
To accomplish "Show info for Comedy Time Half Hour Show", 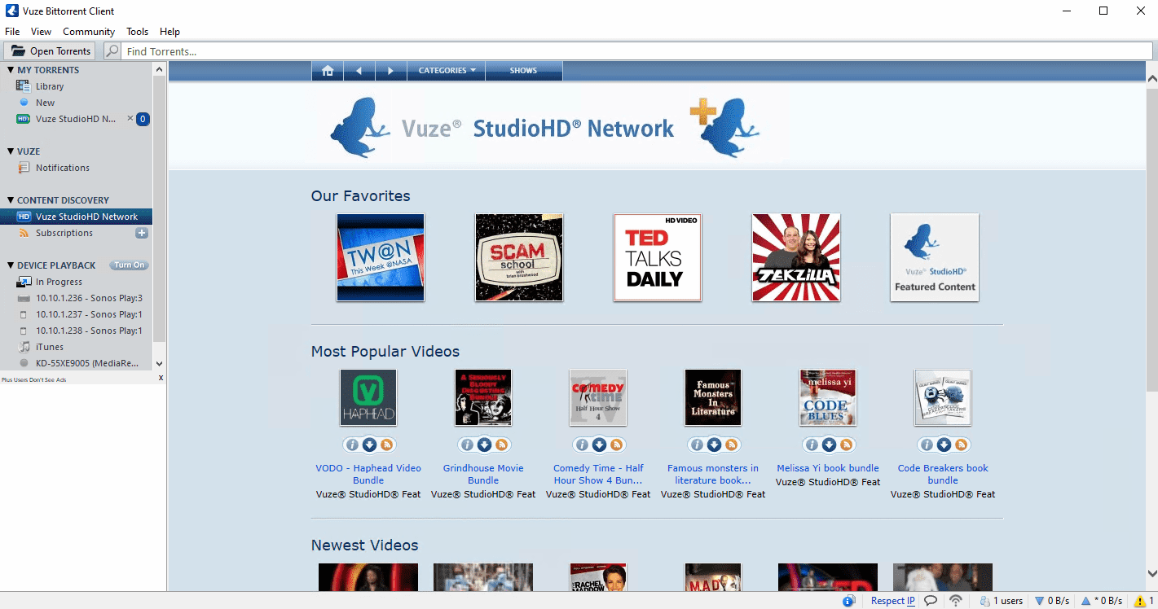I will [x=582, y=445].
